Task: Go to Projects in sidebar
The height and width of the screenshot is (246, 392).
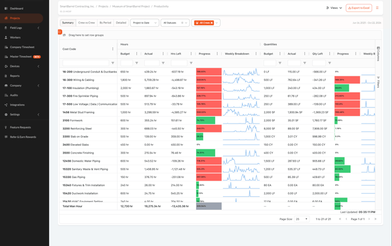Action: pos(22,18)
